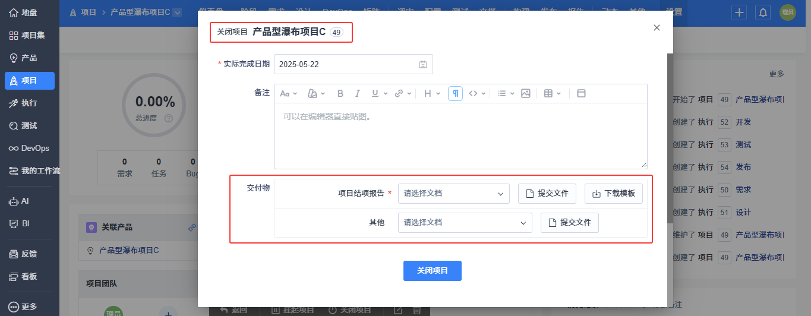Screen dimensions: 811x316
Task: Open 项目结项报告 document selector
Action: pos(454,193)
